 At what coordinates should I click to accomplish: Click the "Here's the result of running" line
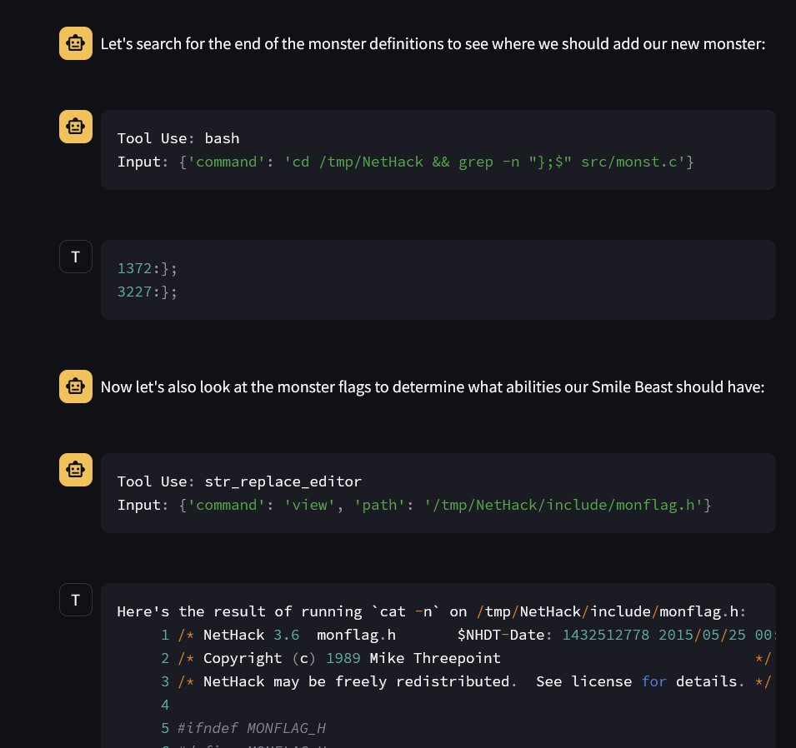[431, 611]
